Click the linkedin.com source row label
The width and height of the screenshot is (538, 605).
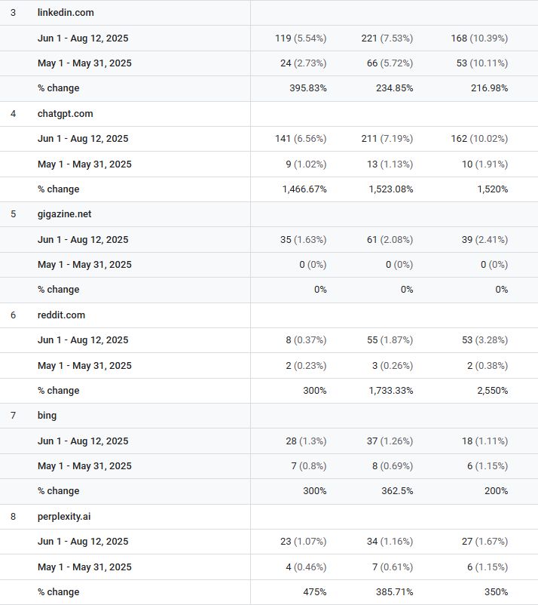66,13
